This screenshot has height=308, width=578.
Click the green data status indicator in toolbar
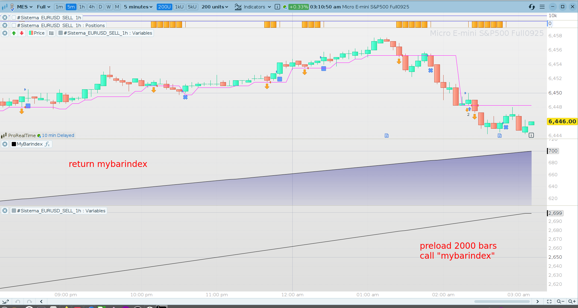[285, 7]
